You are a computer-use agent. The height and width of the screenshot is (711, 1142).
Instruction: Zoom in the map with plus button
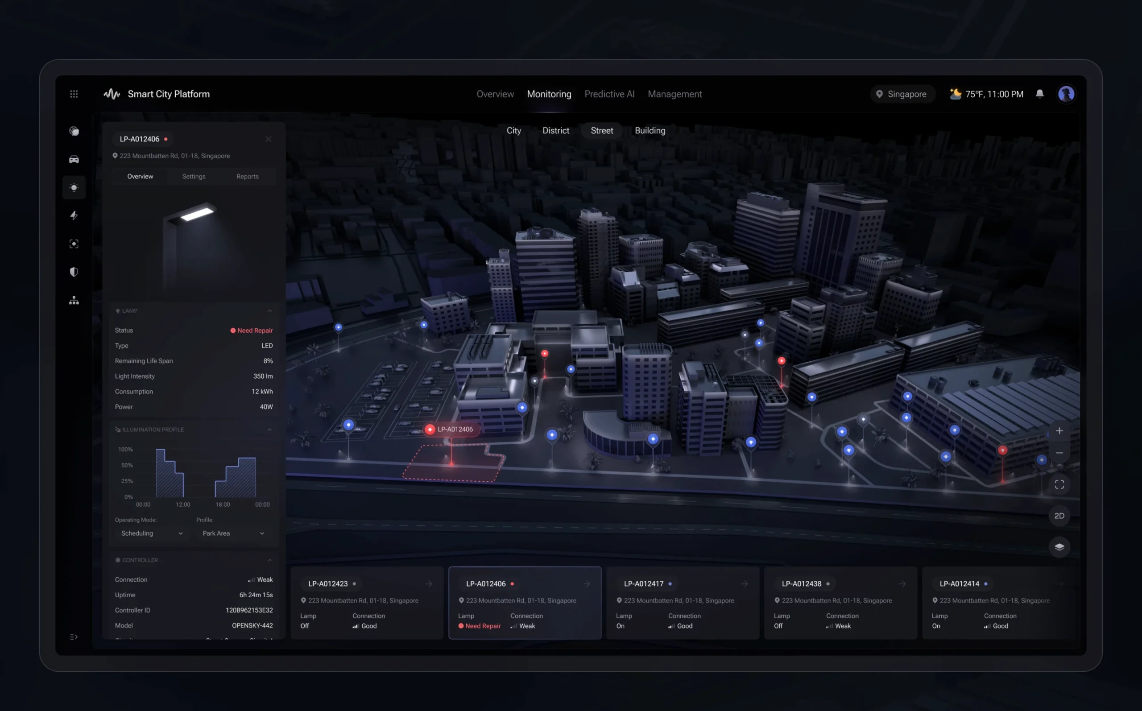tap(1059, 431)
